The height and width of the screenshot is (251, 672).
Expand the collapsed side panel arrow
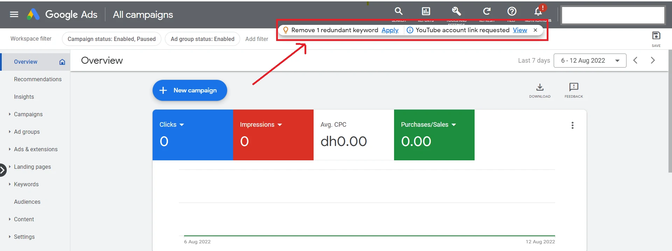pos(3,170)
